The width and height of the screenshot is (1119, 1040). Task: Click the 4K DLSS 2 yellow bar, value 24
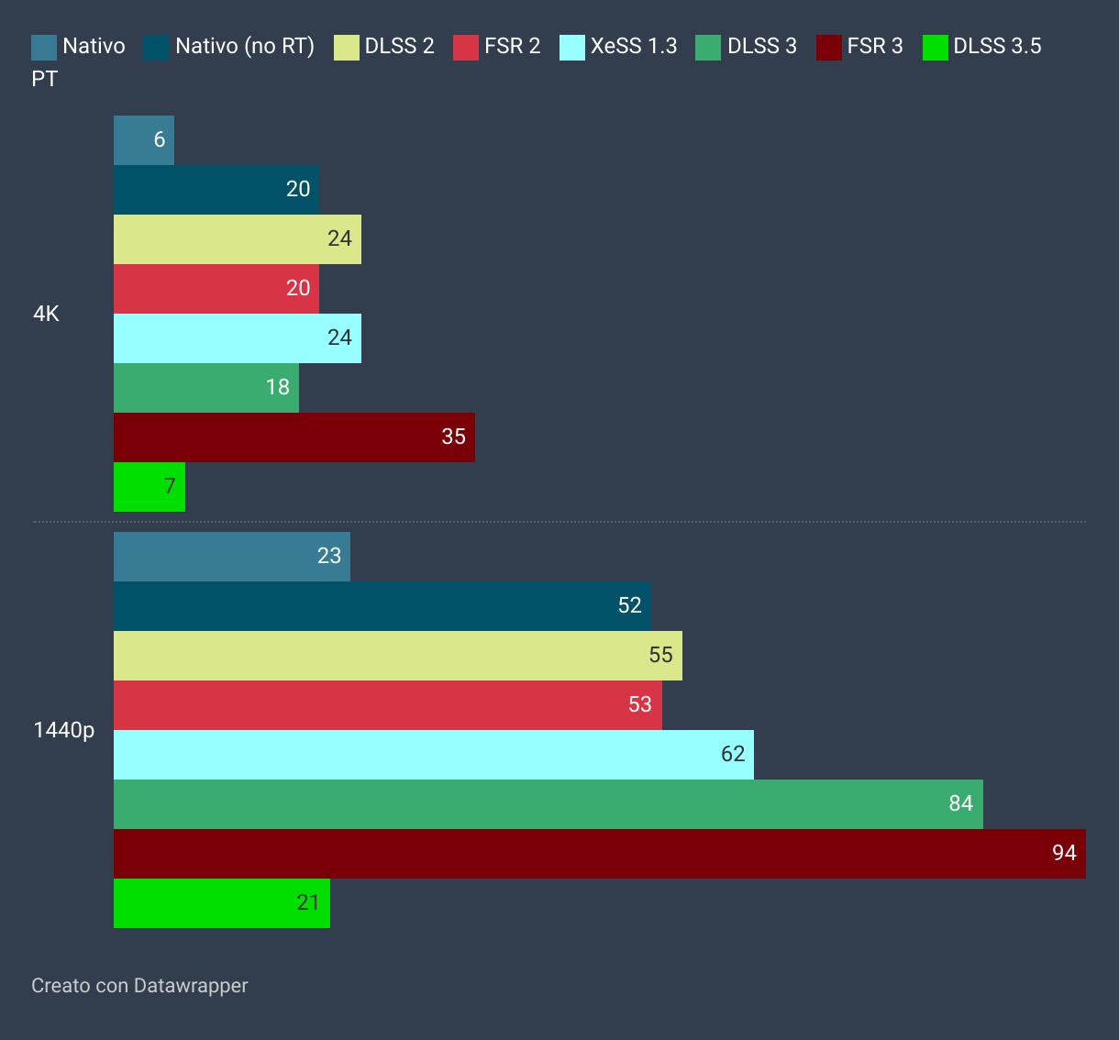click(x=238, y=239)
